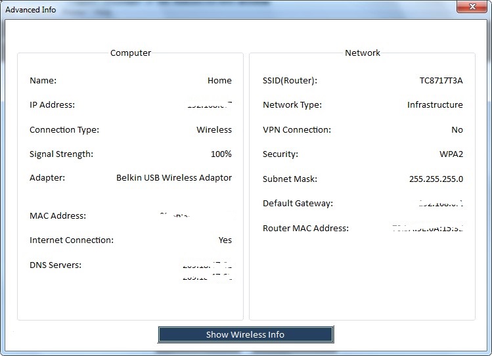This screenshot has height=356, width=492.
Task: Select 'Belkin USB Wireless Adaptor' text
Action: (174, 178)
